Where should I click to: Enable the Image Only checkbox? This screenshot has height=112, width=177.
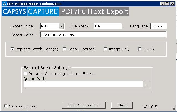coord(105,49)
